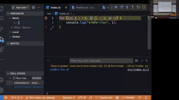
Task: Toggle inline breakpoint before ++
Action: click(111, 18)
